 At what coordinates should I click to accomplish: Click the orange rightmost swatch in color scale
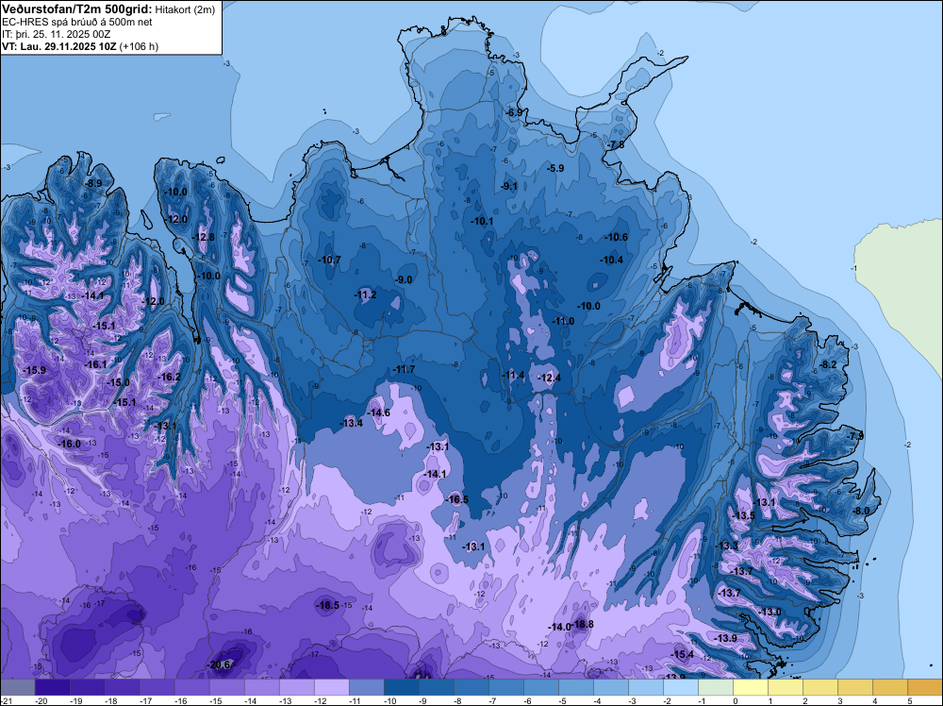coord(925,687)
